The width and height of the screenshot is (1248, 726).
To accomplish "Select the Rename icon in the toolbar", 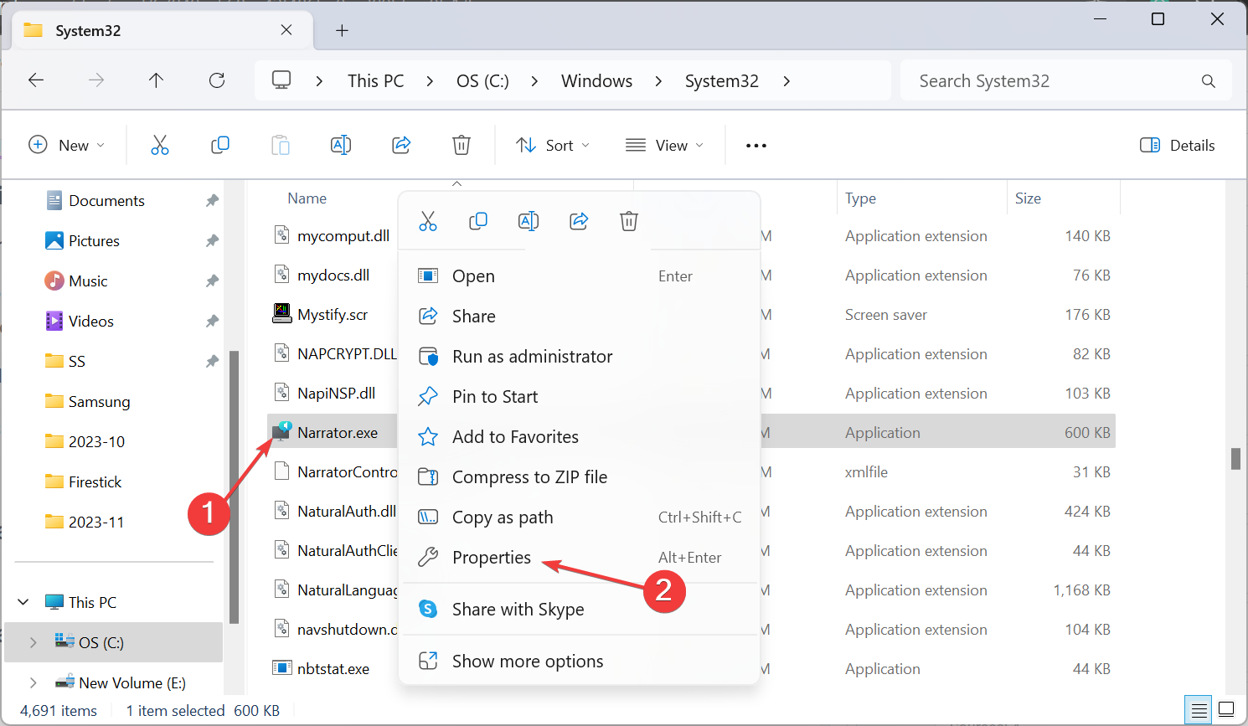I will [x=341, y=145].
